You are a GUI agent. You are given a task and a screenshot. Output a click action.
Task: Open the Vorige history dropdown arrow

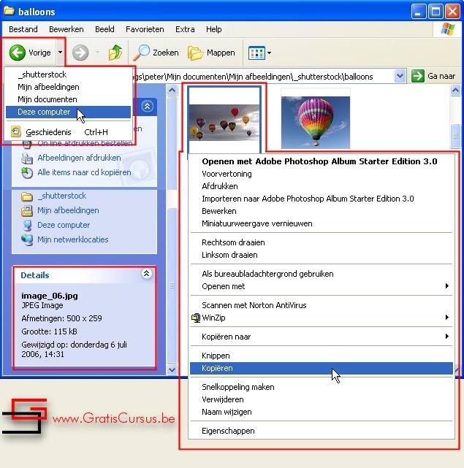point(61,53)
